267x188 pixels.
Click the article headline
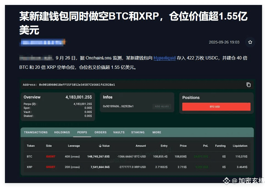tap(134, 23)
